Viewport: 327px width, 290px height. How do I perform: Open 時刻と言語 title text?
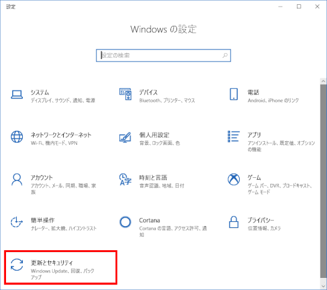coord(153,177)
